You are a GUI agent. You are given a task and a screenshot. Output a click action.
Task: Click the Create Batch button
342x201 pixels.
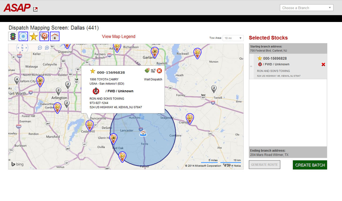[x=310, y=165]
